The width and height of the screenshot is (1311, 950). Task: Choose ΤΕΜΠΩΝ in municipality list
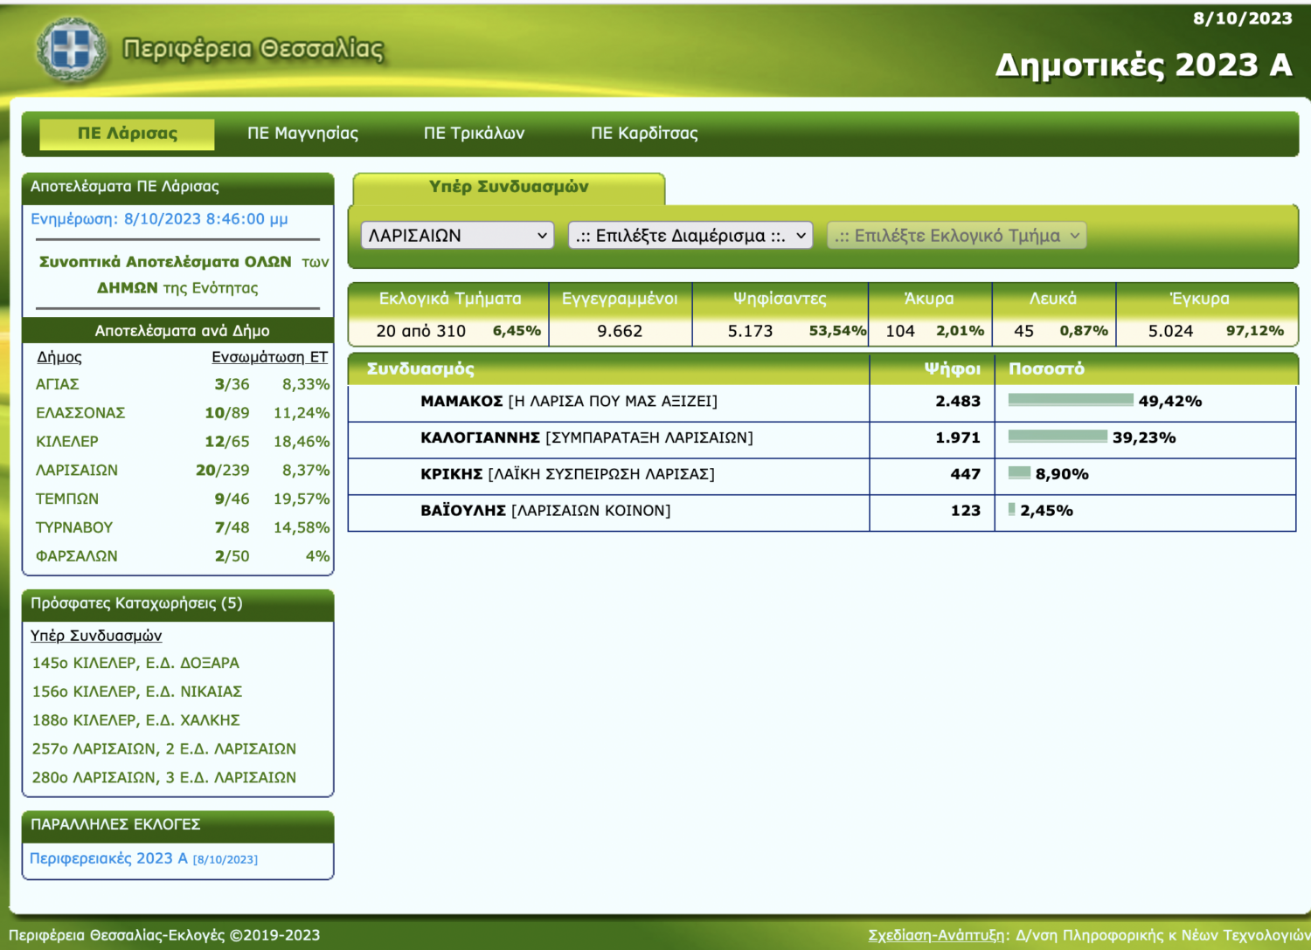pos(67,499)
